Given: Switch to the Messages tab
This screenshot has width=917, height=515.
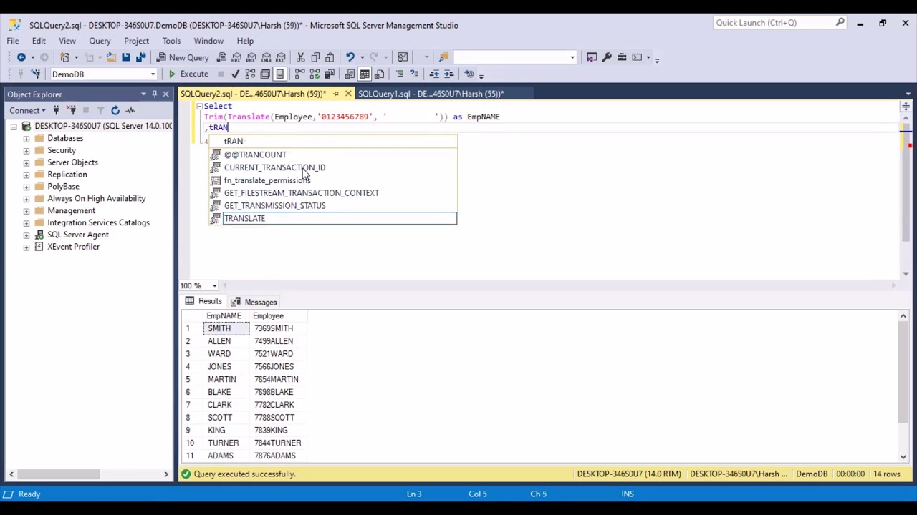Looking at the screenshot, I should (x=254, y=302).
